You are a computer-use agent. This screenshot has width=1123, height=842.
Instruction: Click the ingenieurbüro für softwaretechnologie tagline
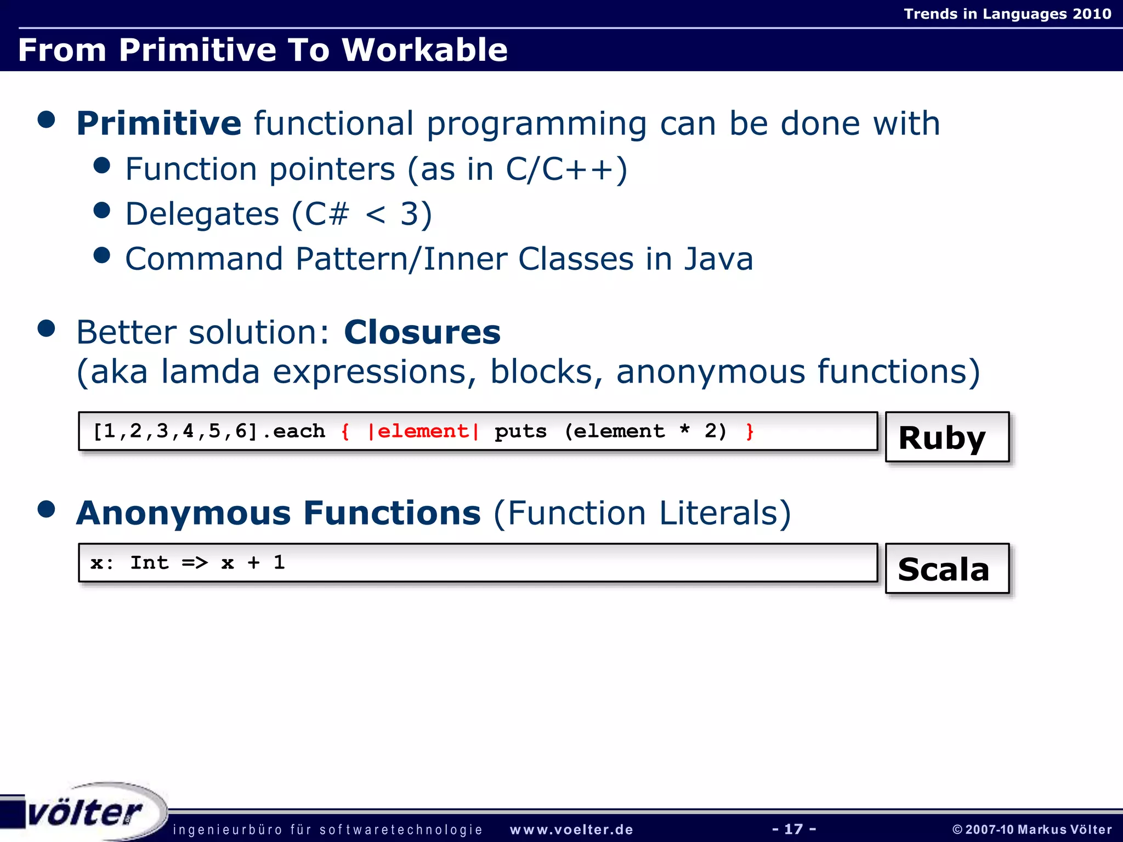327,830
